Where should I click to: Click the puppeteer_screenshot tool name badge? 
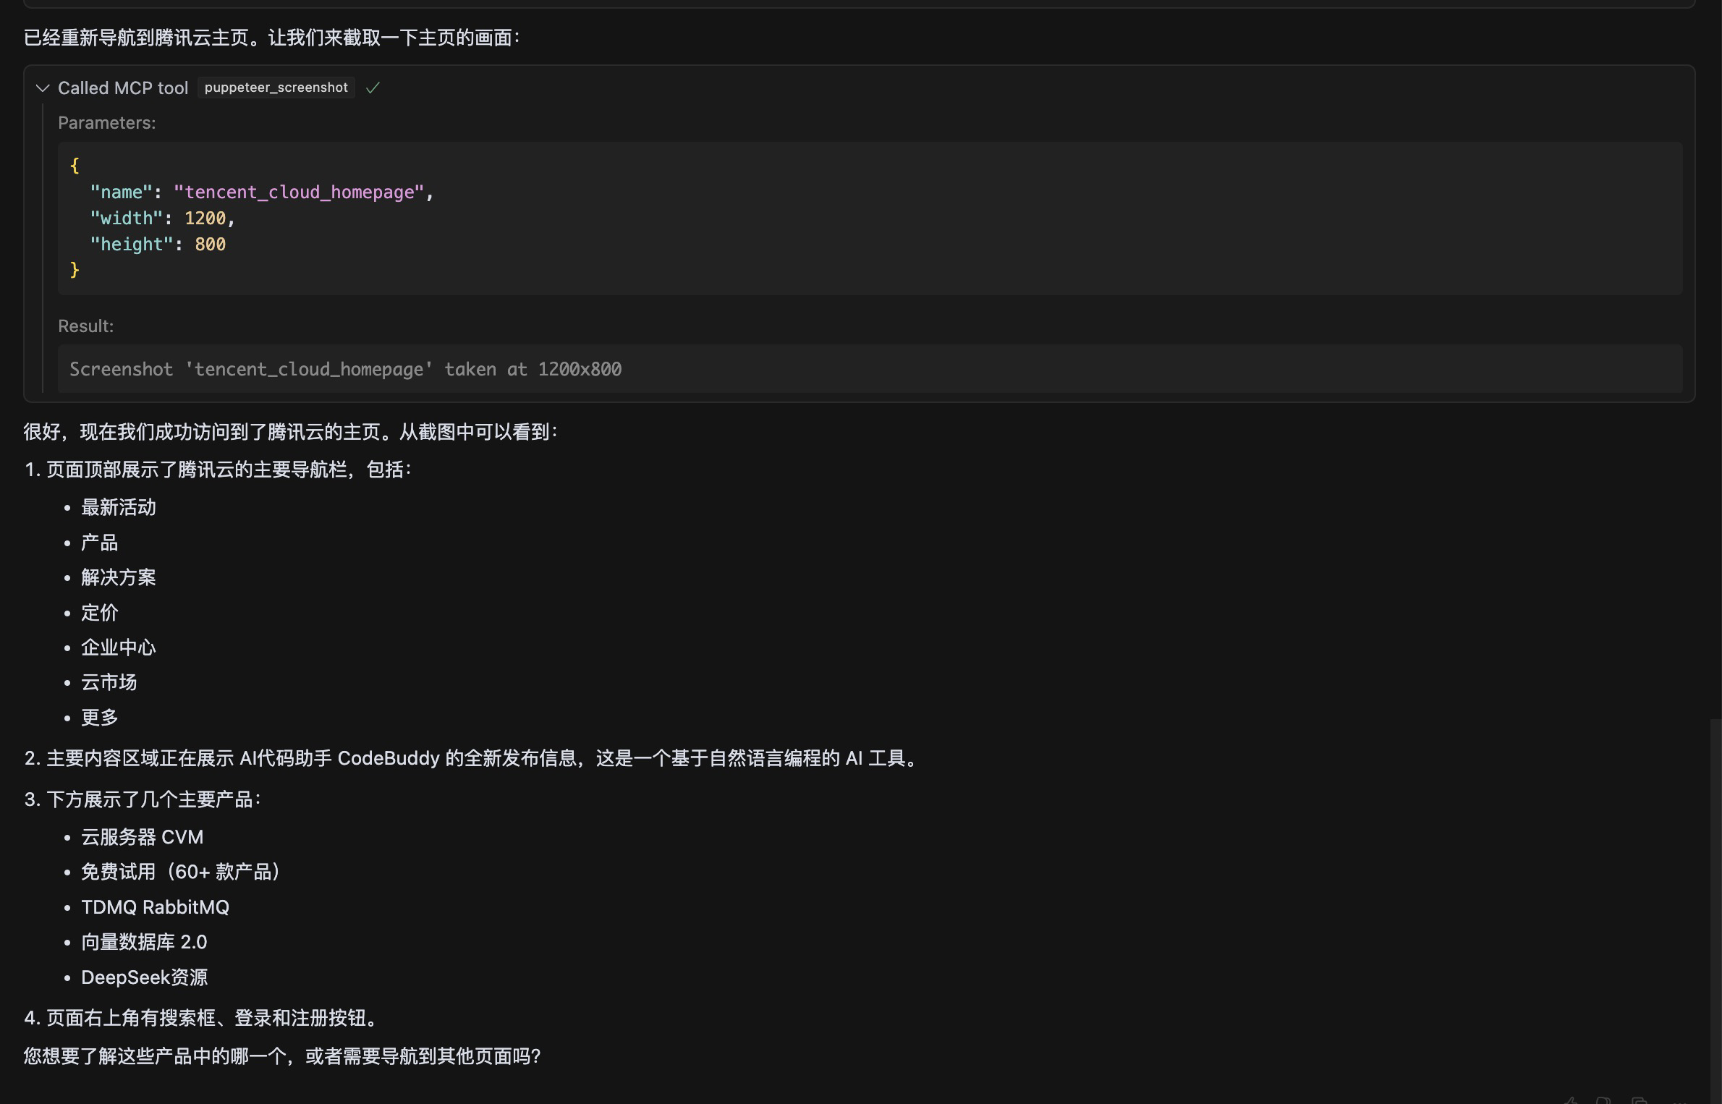click(x=276, y=88)
